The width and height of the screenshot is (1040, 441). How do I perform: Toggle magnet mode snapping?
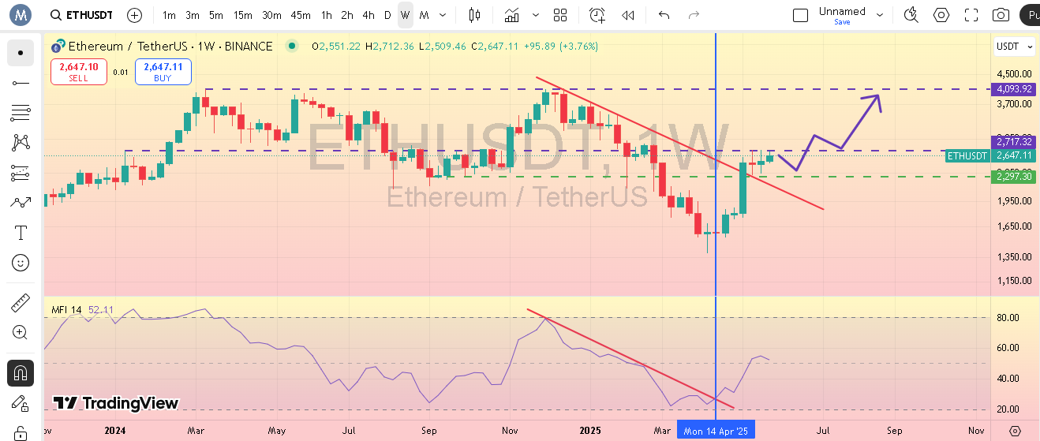[x=21, y=373]
